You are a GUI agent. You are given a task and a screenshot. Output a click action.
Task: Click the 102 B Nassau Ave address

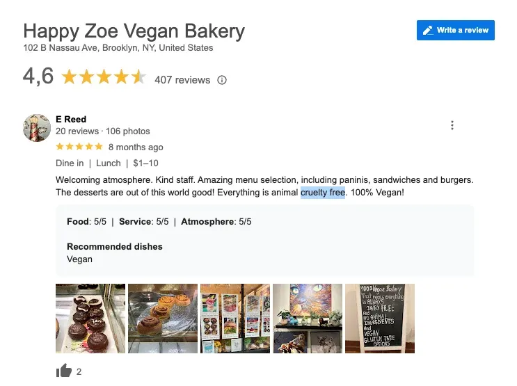118,48
